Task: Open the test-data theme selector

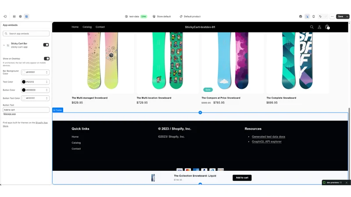Action: (136, 17)
